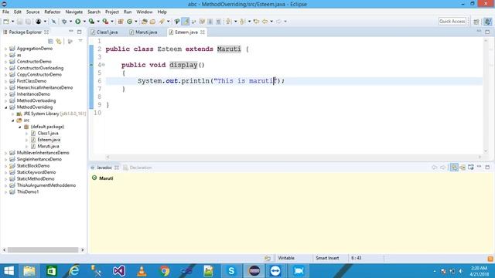Select the ConstructorOverloading project
495x278 pixels.
[40, 68]
